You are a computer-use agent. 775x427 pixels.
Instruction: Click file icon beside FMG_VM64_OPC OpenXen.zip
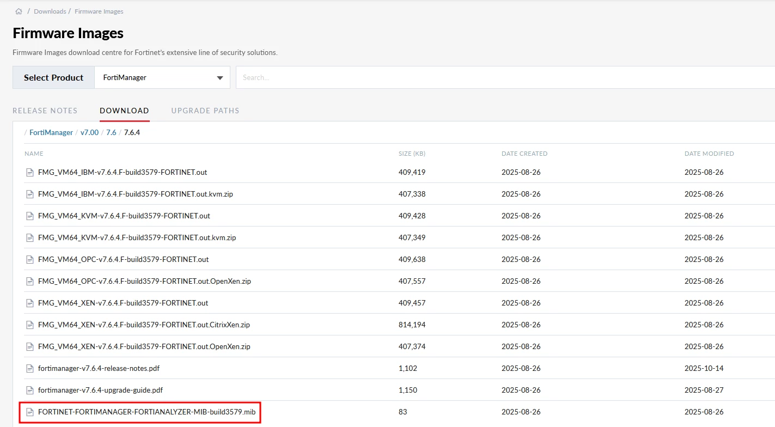point(30,281)
